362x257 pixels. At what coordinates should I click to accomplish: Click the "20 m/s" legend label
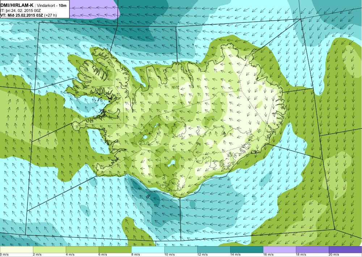334,255
